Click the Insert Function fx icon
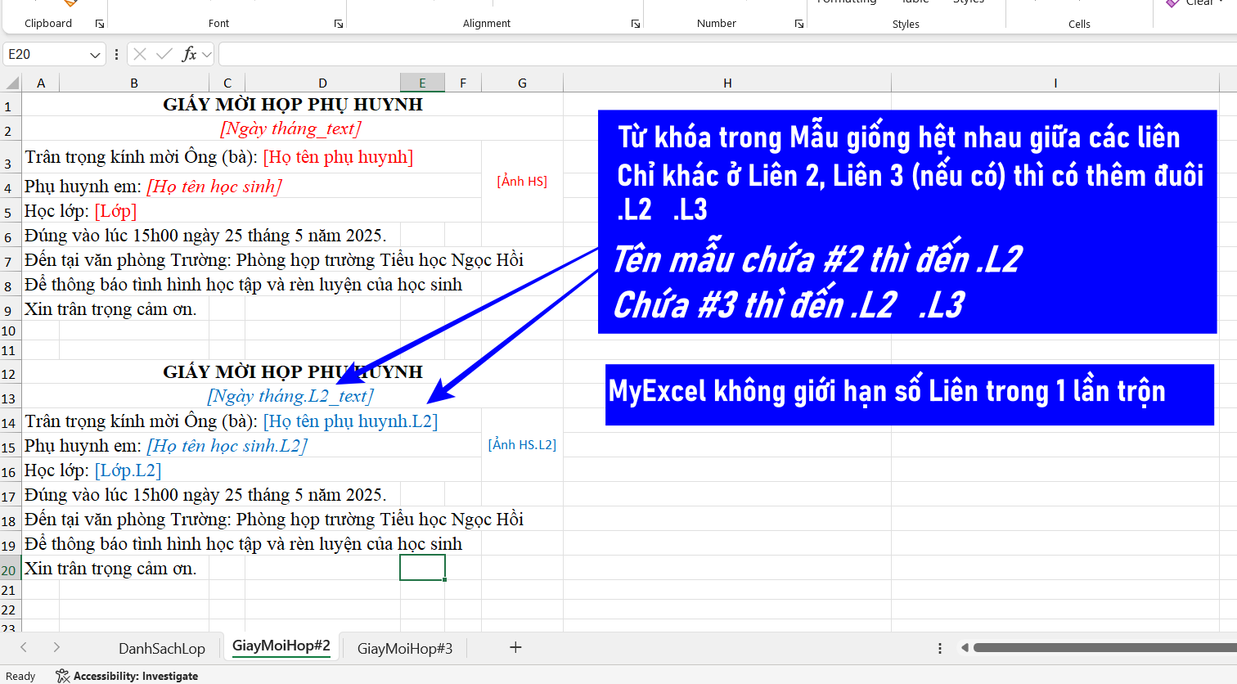This screenshot has height=684, width=1237. [189, 54]
